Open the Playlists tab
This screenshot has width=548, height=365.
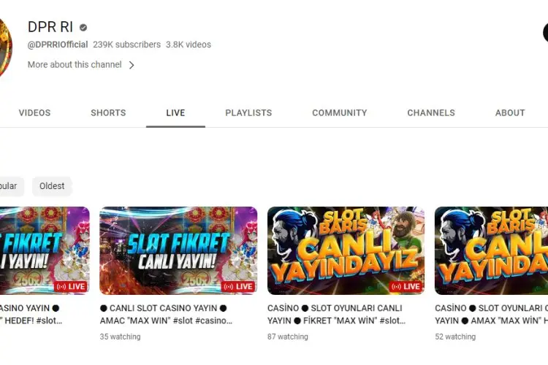click(x=248, y=113)
